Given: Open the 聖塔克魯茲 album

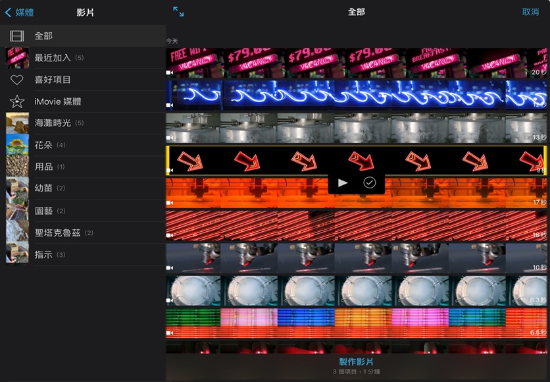Looking at the screenshot, I should (x=57, y=232).
